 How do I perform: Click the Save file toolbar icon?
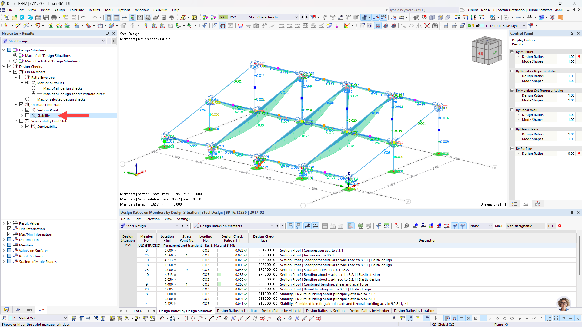46,17
